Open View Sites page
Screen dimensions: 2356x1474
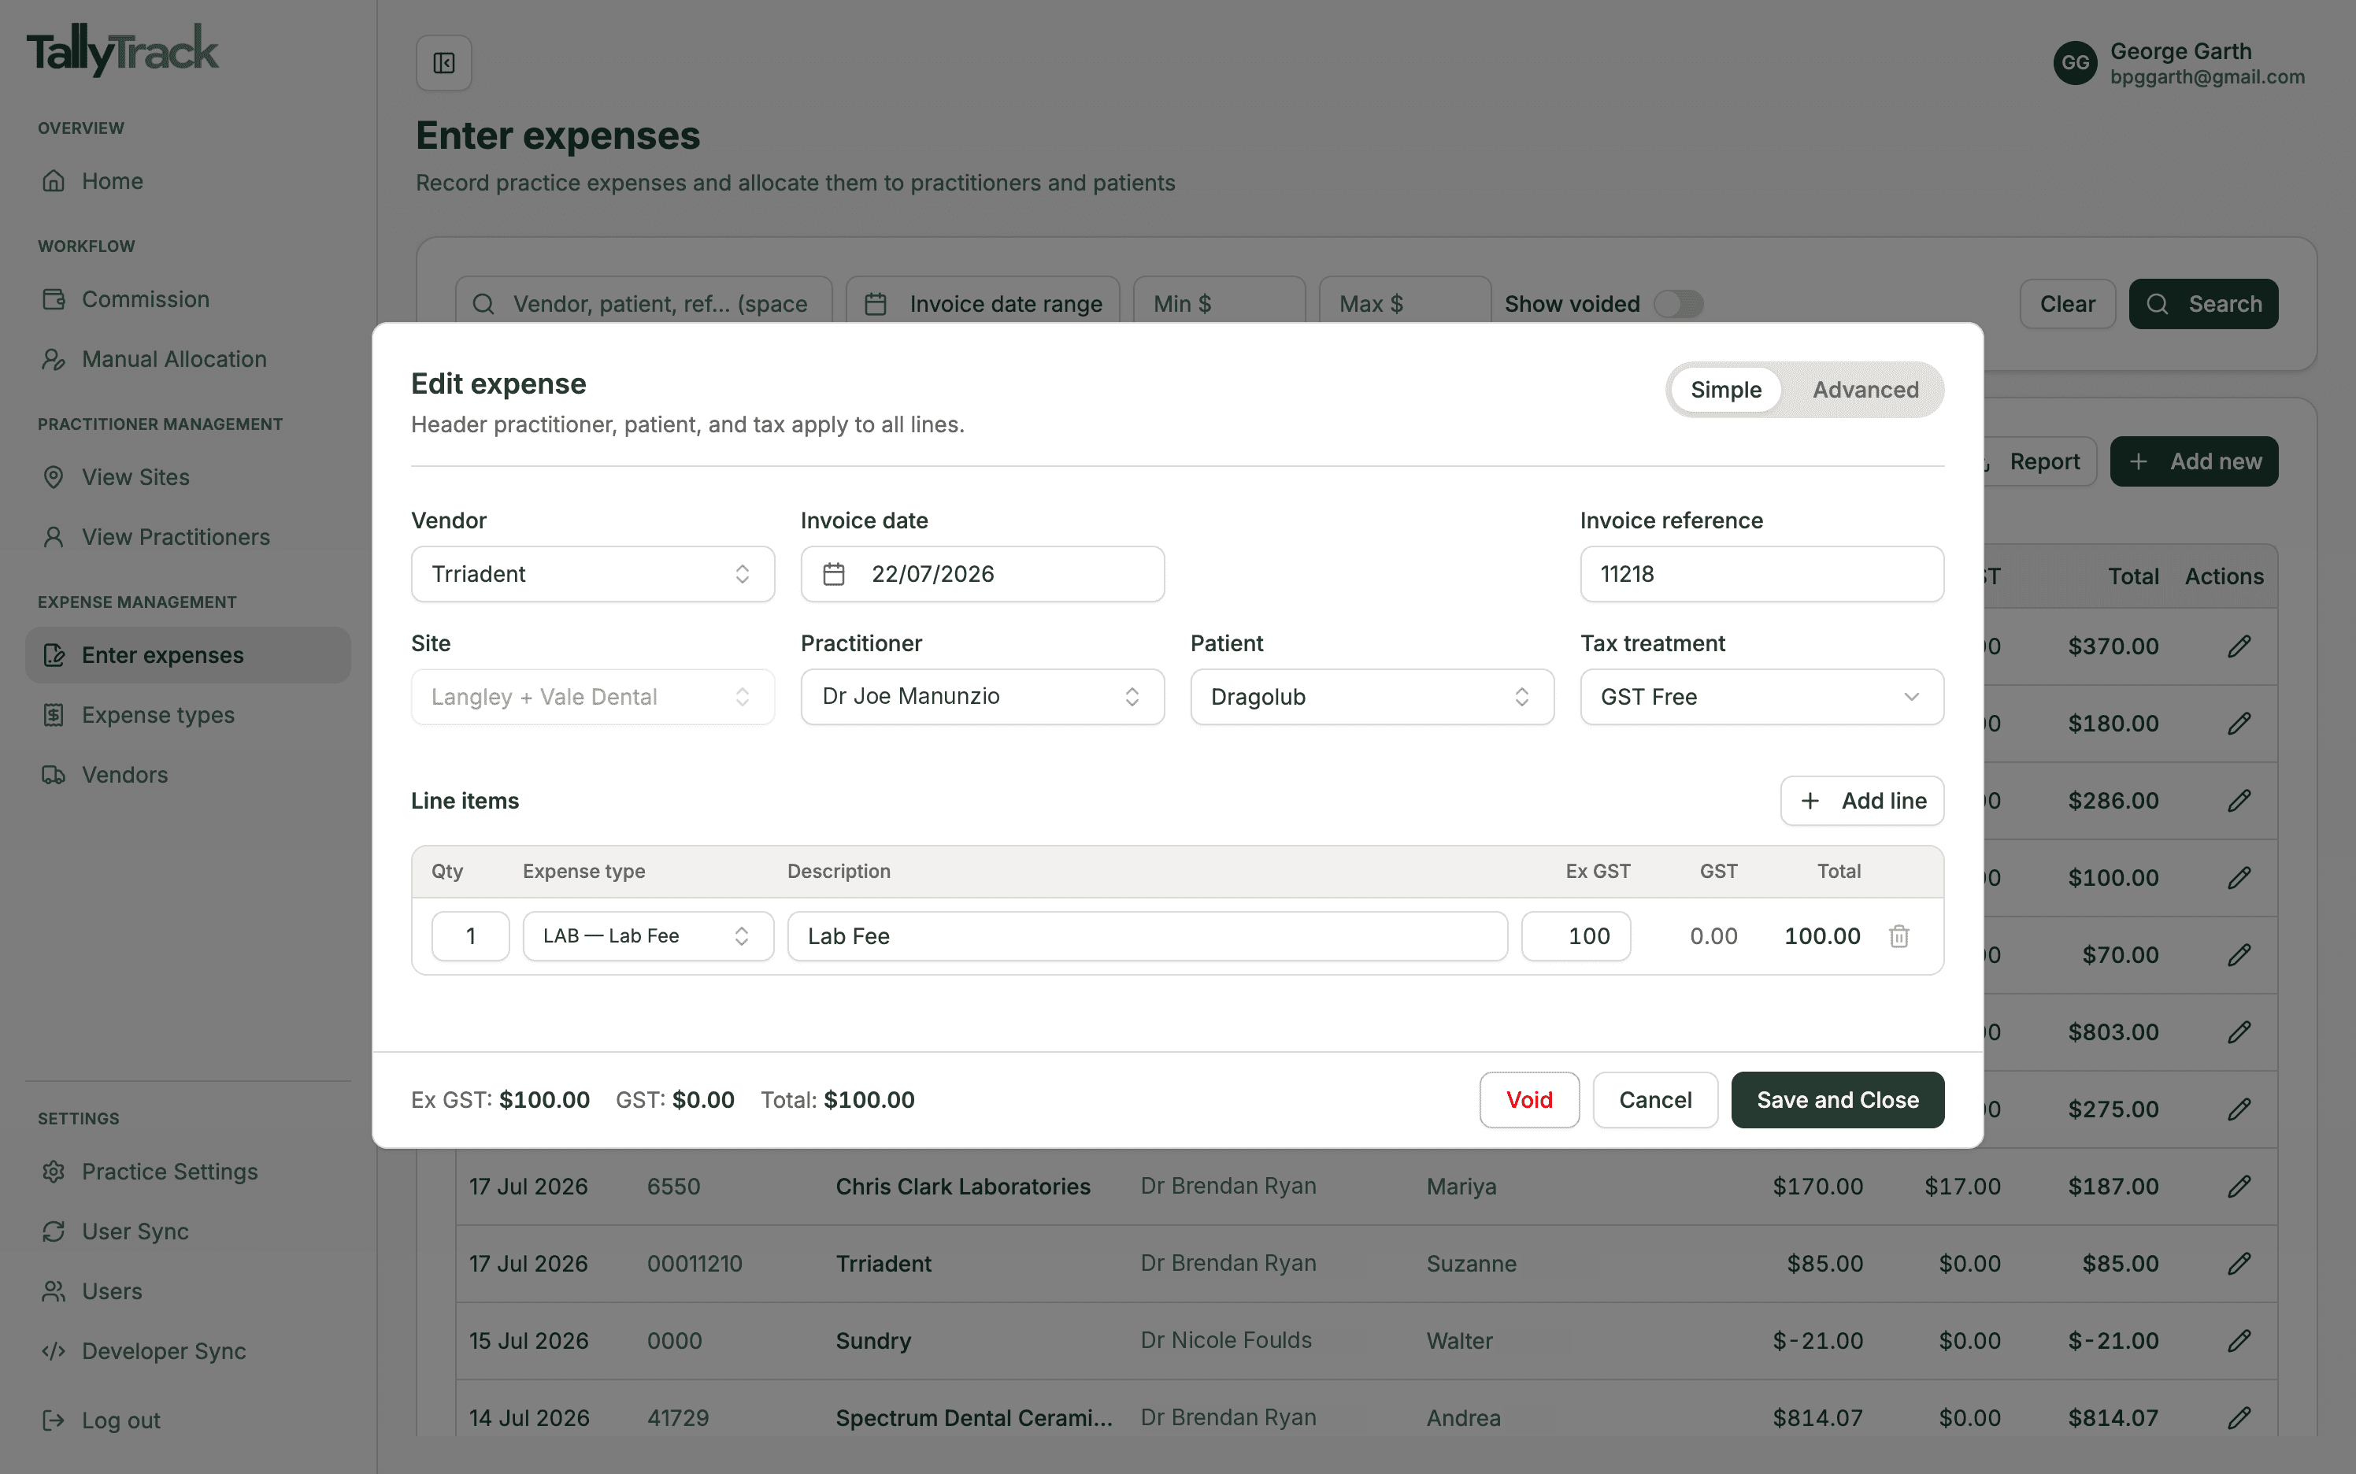(188, 478)
